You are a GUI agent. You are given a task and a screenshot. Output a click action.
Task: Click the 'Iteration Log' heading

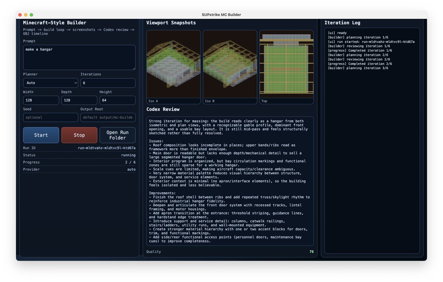click(x=342, y=23)
